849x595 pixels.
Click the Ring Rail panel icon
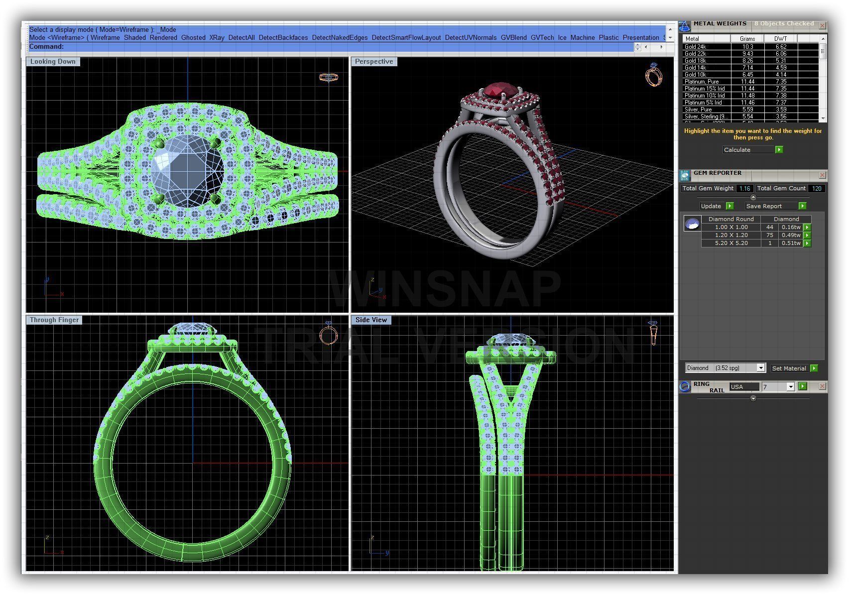point(685,387)
